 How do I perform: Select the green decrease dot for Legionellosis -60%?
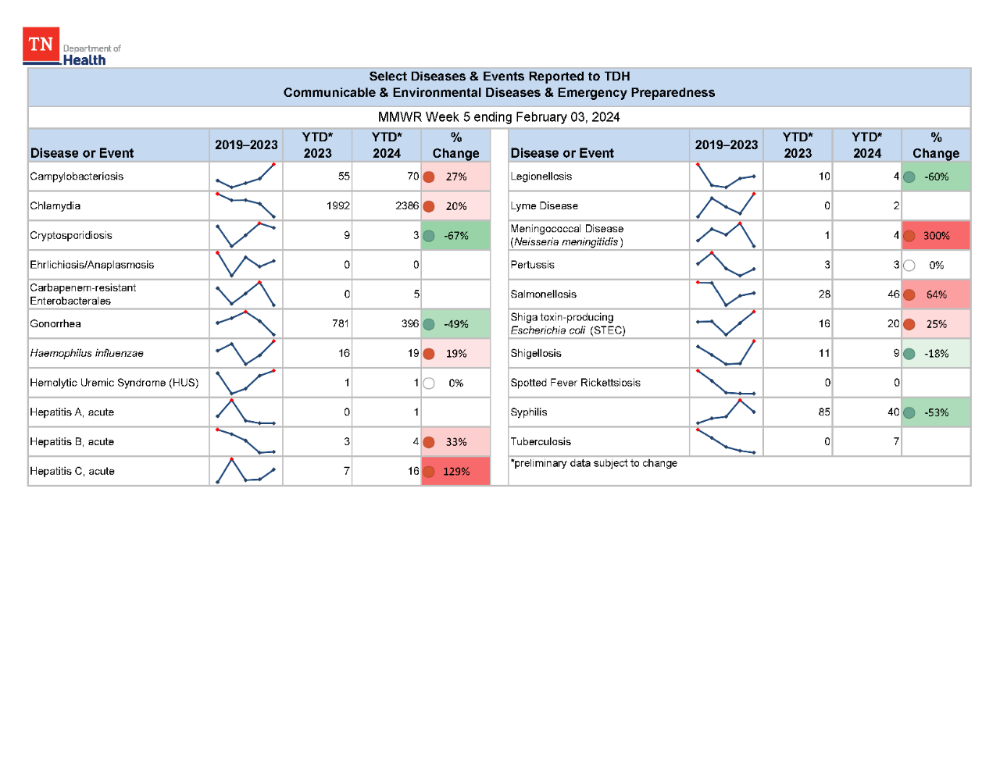[x=909, y=177]
